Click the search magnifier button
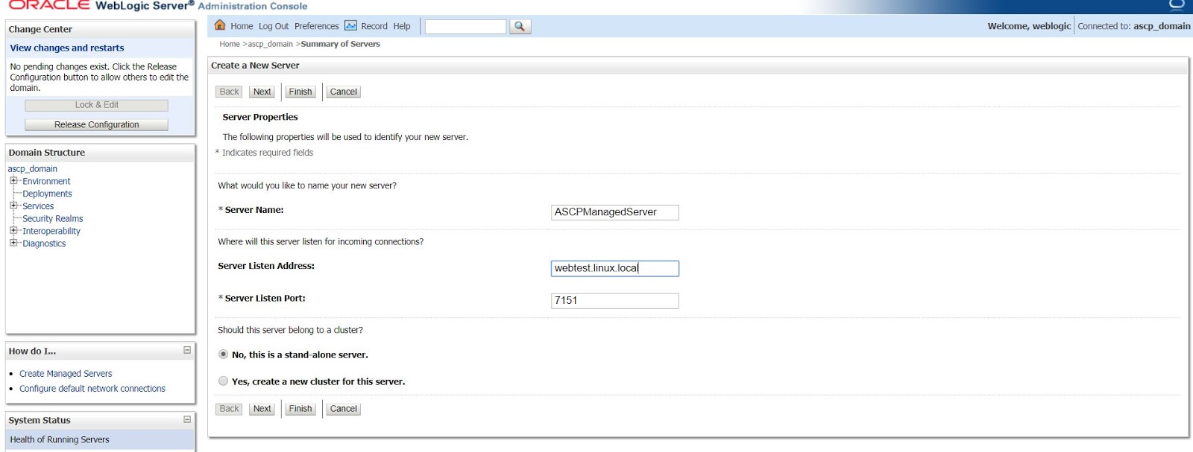Image resolution: width=1193 pixels, height=452 pixels. coord(520,26)
